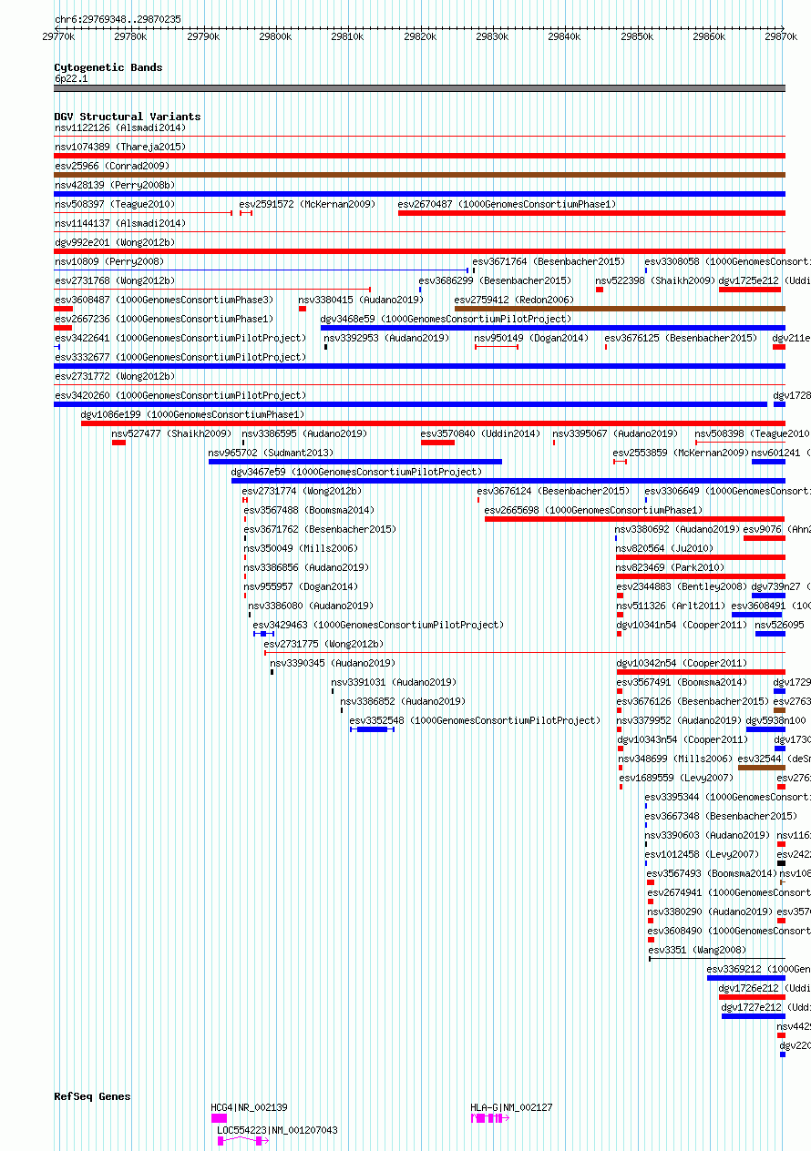Click the nsv508397 (Teague2010) label
Screen dimensions: 811x1151
tap(114, 204)
